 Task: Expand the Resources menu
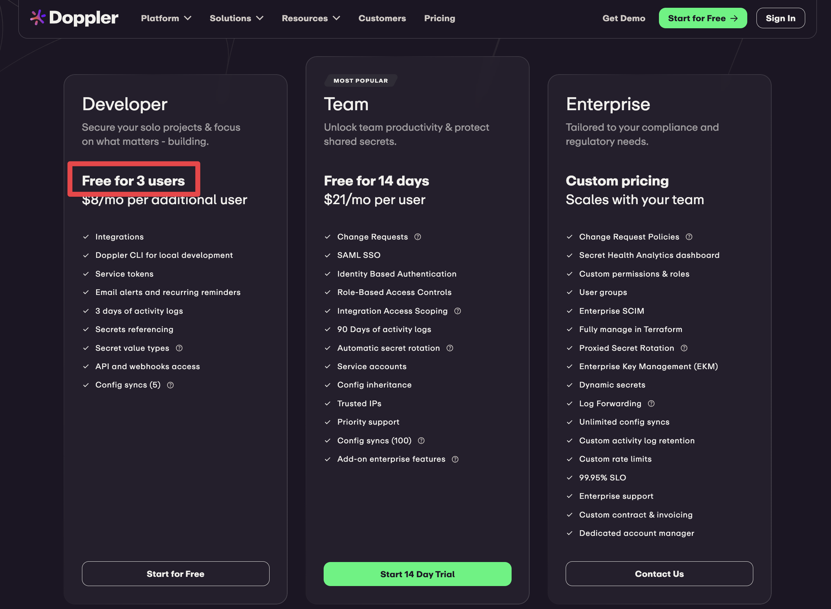coord(311,18)
